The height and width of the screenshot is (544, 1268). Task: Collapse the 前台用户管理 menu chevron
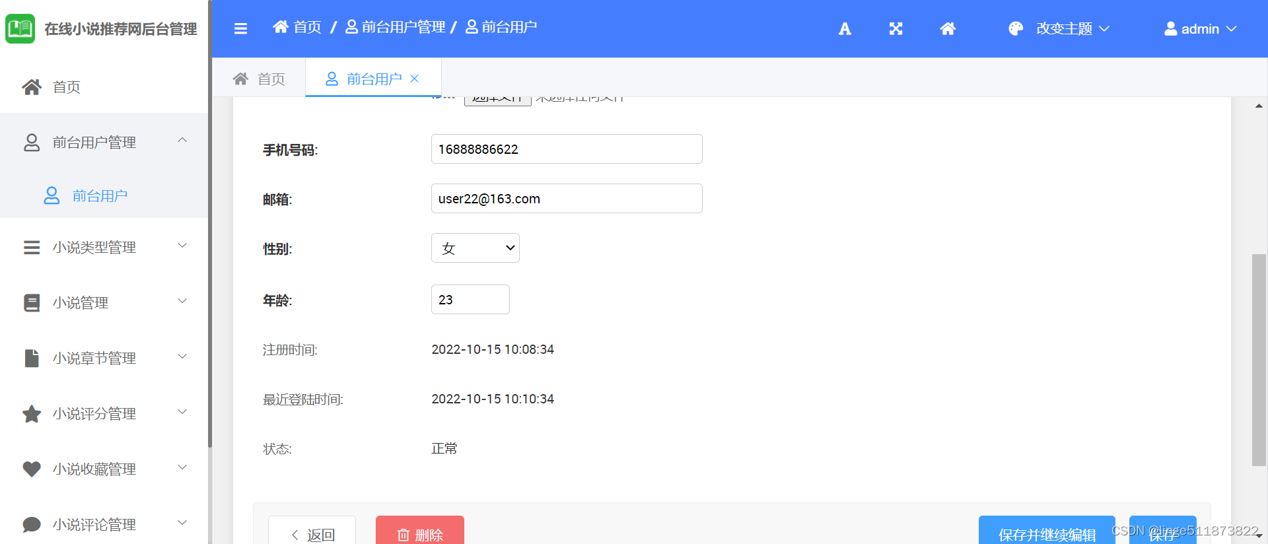click(x=183, y=140)
